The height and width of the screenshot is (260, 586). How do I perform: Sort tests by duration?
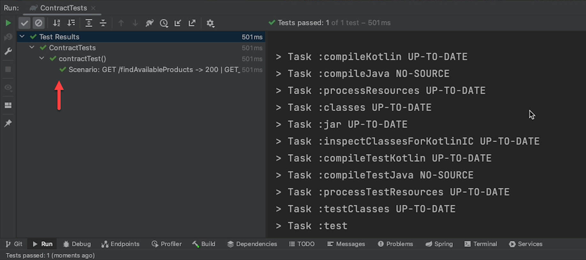point(71,23)
